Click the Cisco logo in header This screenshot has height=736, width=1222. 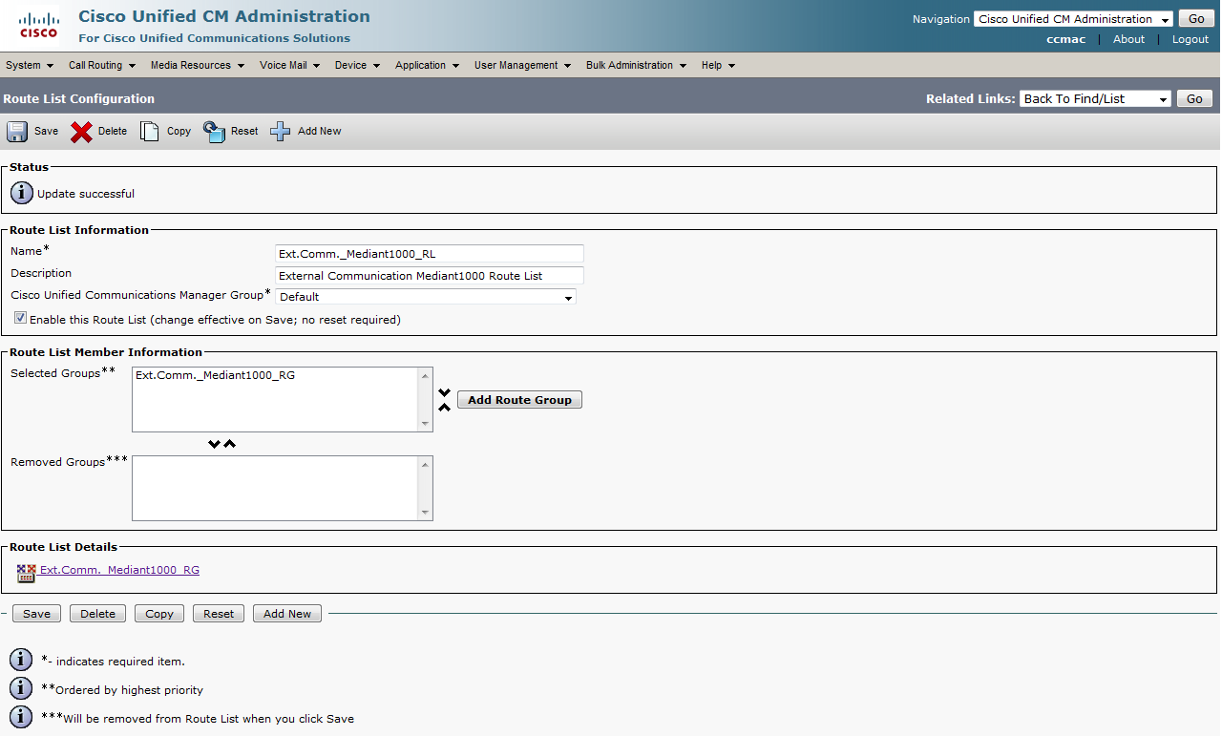click(39, 26)
